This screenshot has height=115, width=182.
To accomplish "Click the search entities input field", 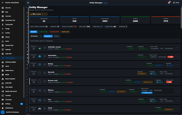I will (x=105, y=41).
